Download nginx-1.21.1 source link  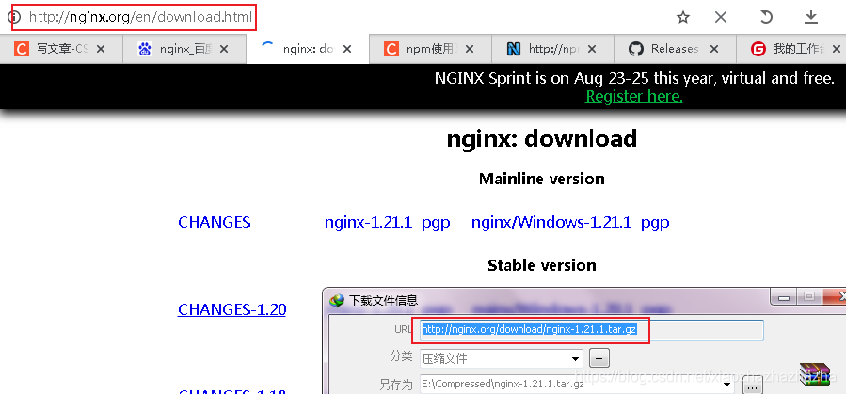[x=368, y=222]
